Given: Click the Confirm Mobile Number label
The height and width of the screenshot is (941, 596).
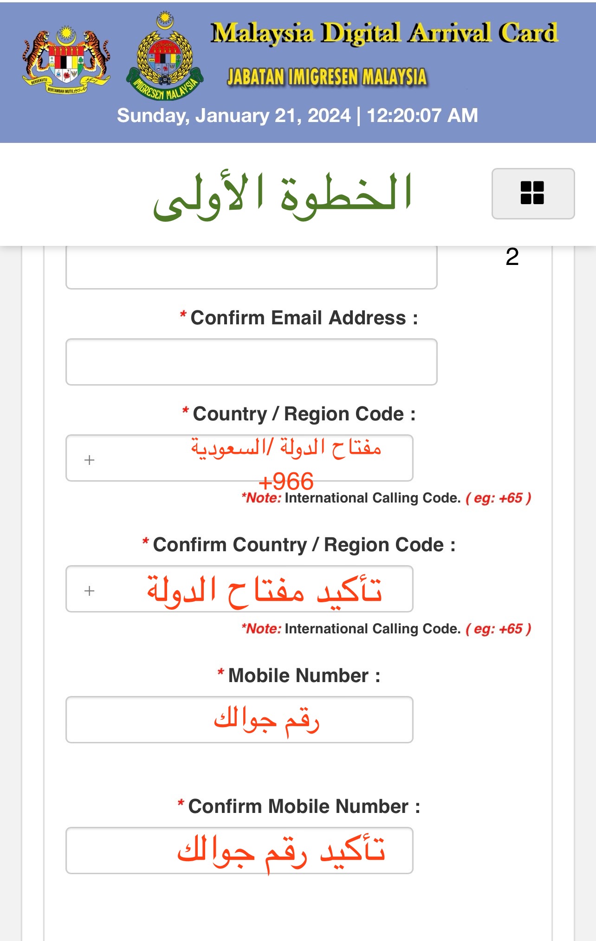Looking at the screenshot, I should coord(299,806).
